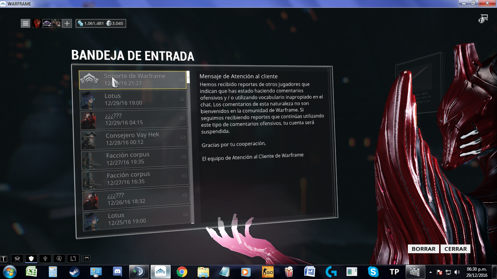Open Counter-Strike GO from the taskbar
Image resolution: width=497 pixels, height=279 pixels.
click(267, 272)
